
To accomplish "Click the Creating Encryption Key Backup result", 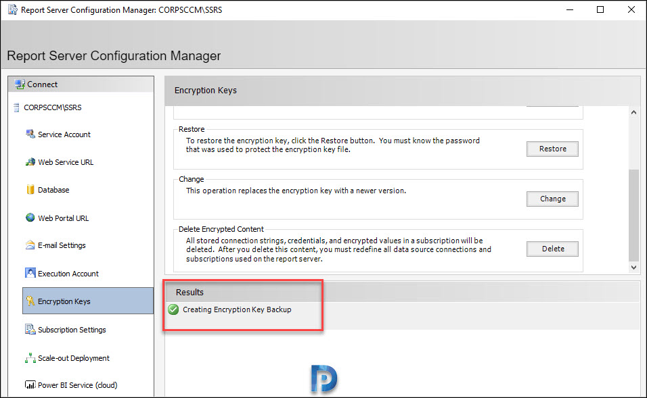I will point(237,309).
